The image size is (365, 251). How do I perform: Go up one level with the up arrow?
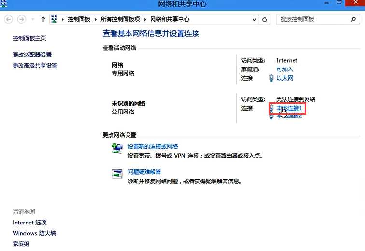pos(43,19)
